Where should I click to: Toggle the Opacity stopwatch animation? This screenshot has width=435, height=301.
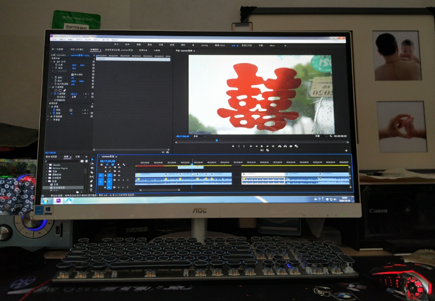pyautogui.click(x=55, y=94)
